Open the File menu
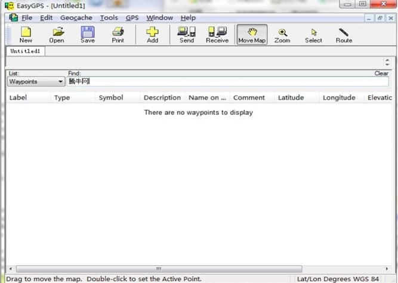Image resolution: width=398 pixels, height=283 pixels. (27, 18)
